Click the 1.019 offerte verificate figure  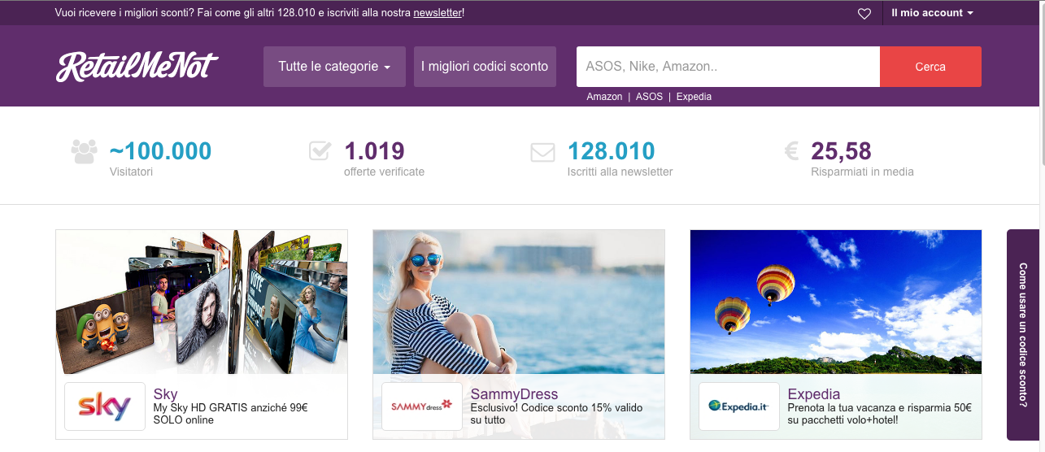374,151
